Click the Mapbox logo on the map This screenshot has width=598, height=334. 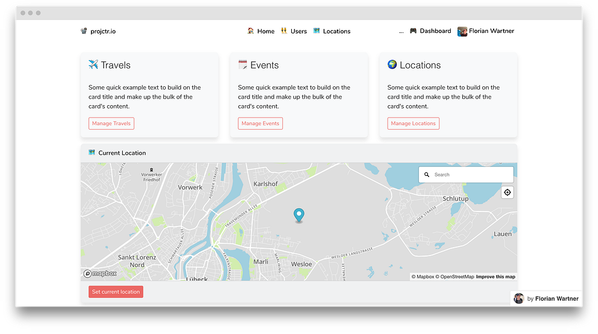100,273
